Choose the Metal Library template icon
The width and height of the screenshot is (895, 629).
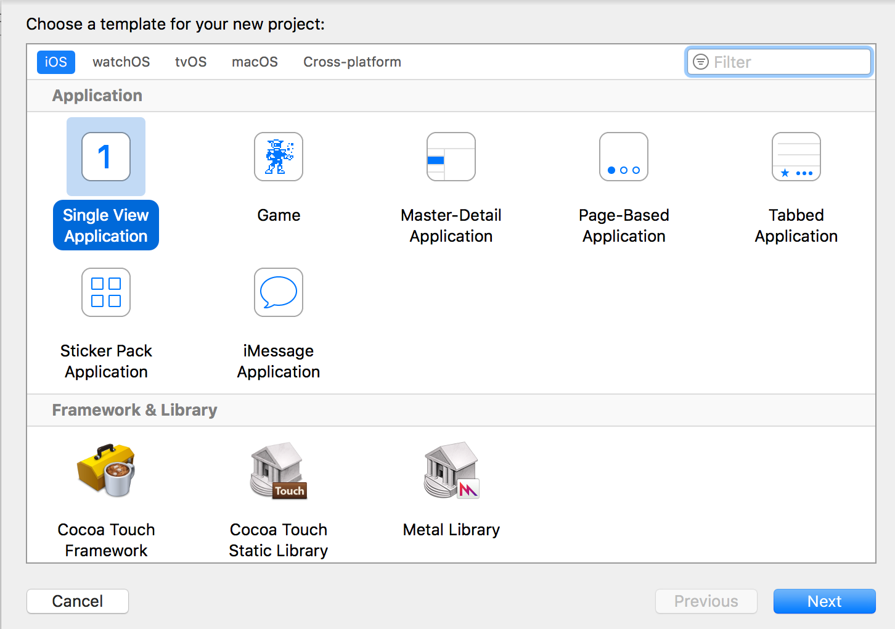click(x=452, y=470)
